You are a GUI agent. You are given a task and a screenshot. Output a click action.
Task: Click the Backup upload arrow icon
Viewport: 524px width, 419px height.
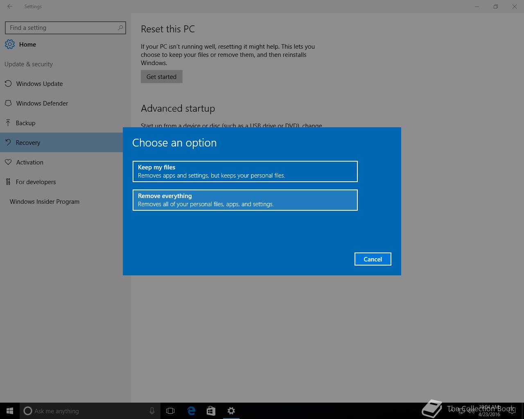tap(8, 123)
